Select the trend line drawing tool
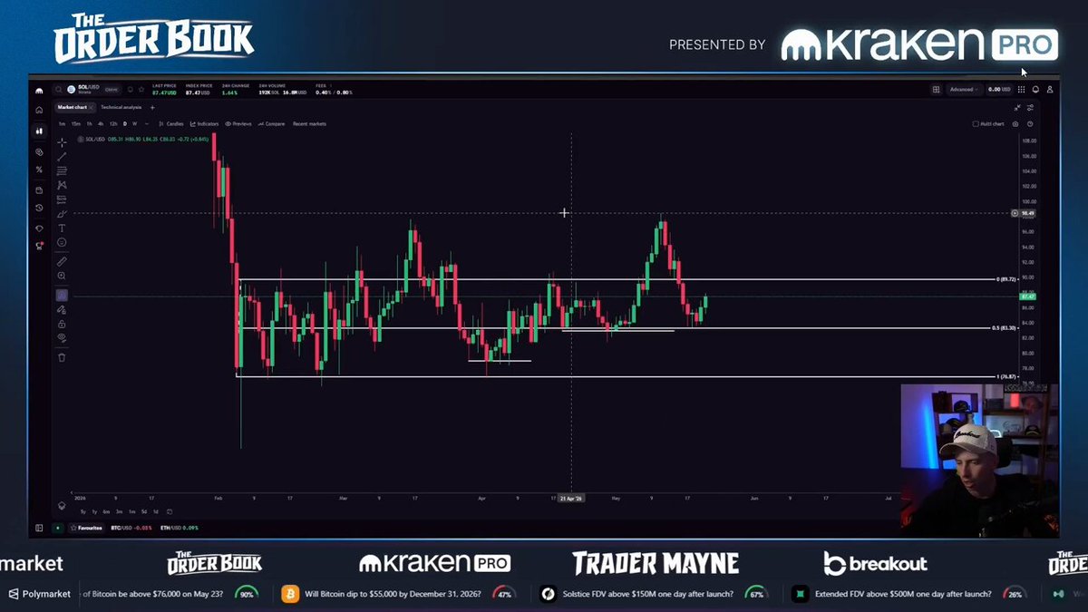Screen dimensions: 1088x612 pyautogui.click(x=62, y=157)
